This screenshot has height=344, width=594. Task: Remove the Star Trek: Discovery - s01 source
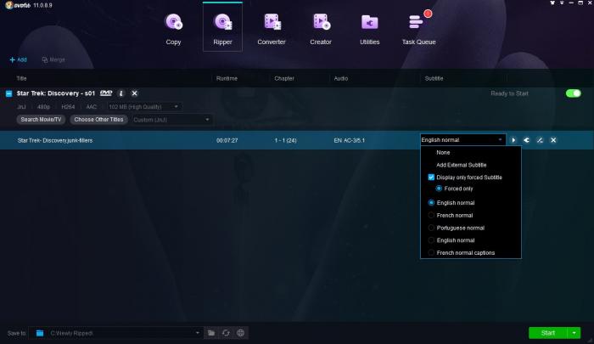134,93
